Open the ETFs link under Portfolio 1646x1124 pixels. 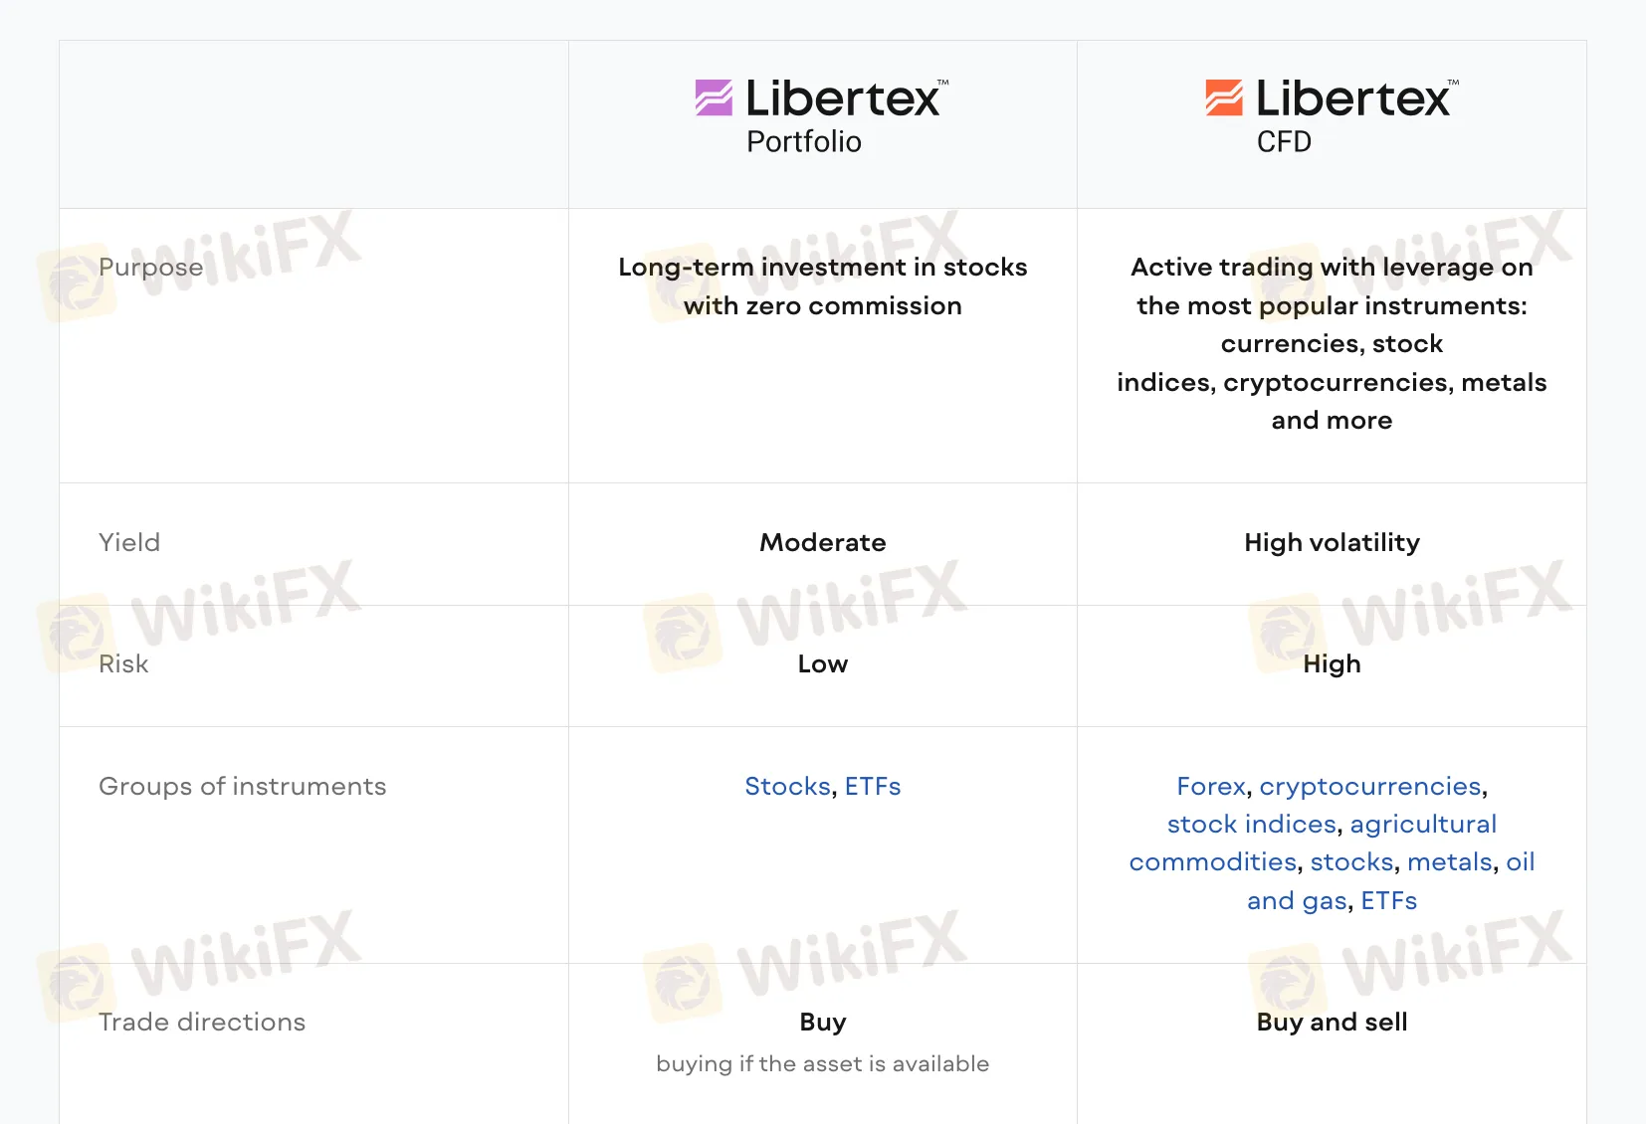pyautogui.click(x=873, y=786)
